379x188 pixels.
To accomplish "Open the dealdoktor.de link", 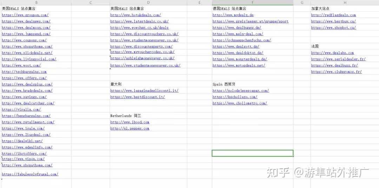I will (238, 53).
